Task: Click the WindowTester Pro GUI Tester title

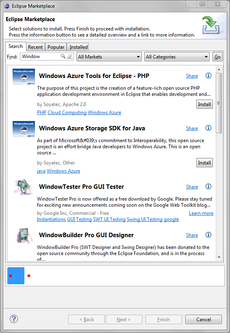Action: [81, 187]
